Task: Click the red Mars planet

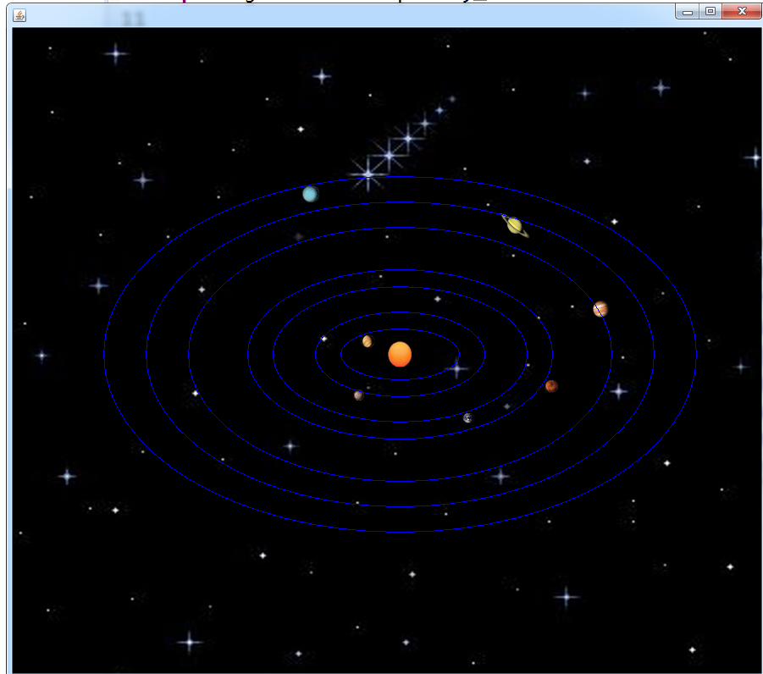Action: [x=551, y=386]
